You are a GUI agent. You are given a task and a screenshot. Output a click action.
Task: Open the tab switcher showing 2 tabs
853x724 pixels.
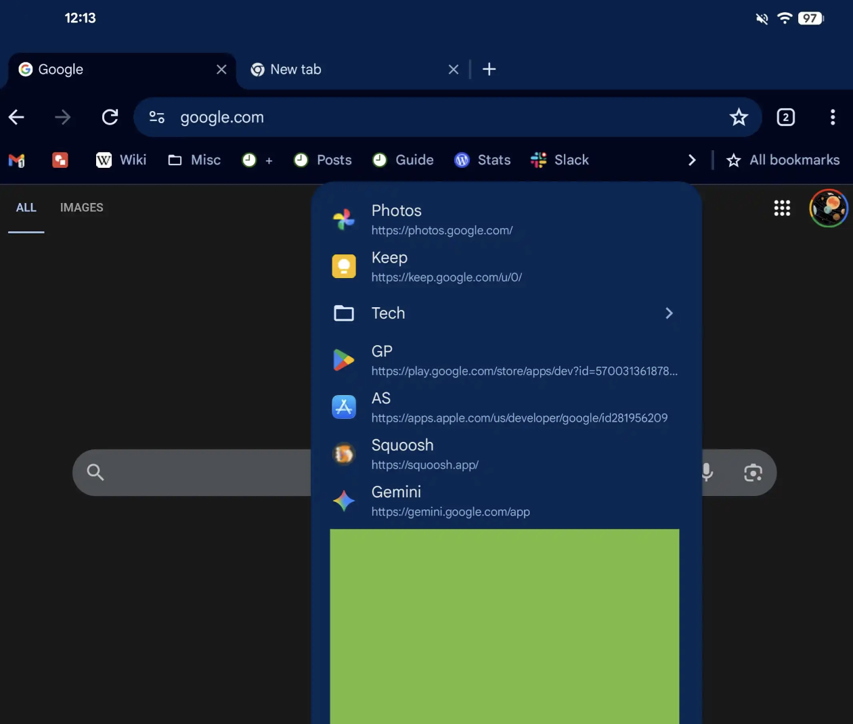point(785,117)
